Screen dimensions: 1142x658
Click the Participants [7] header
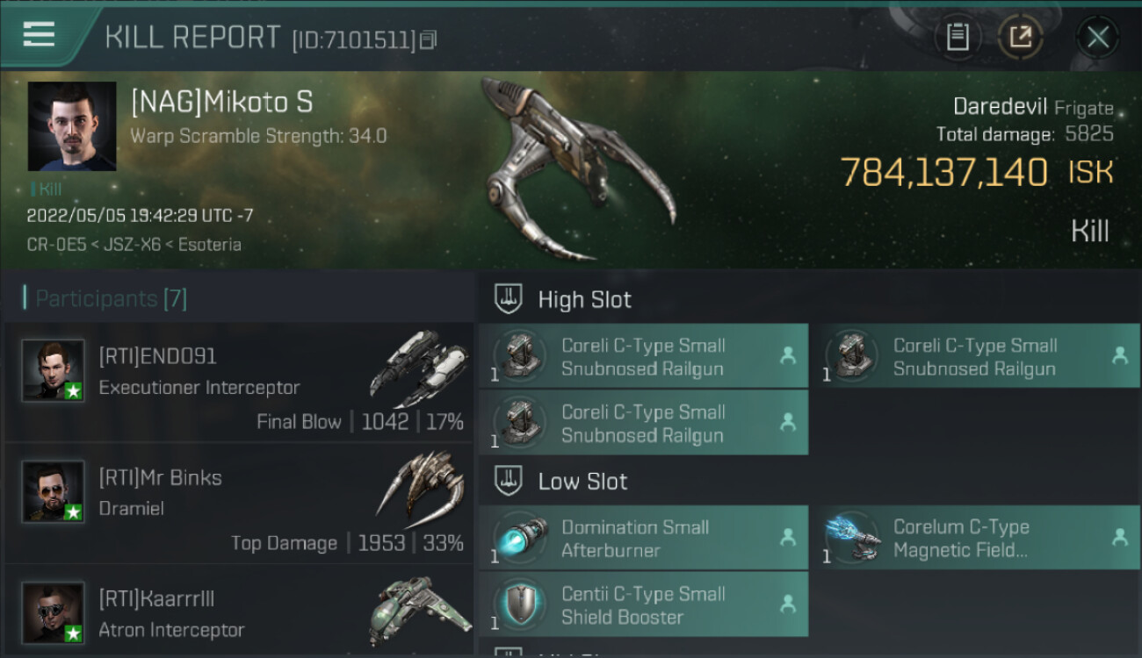[105, 298]
